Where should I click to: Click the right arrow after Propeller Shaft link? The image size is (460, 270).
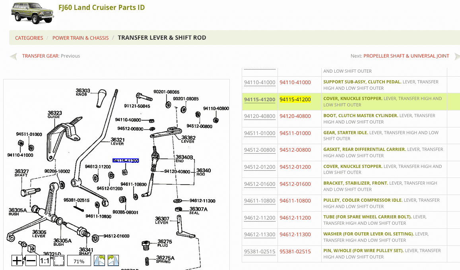pos(457,56)
